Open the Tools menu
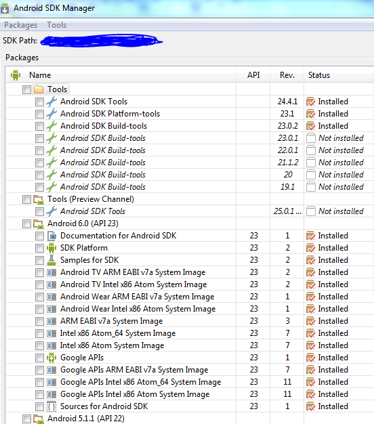This screenshot has width=374, height=424. click(56, 25)
